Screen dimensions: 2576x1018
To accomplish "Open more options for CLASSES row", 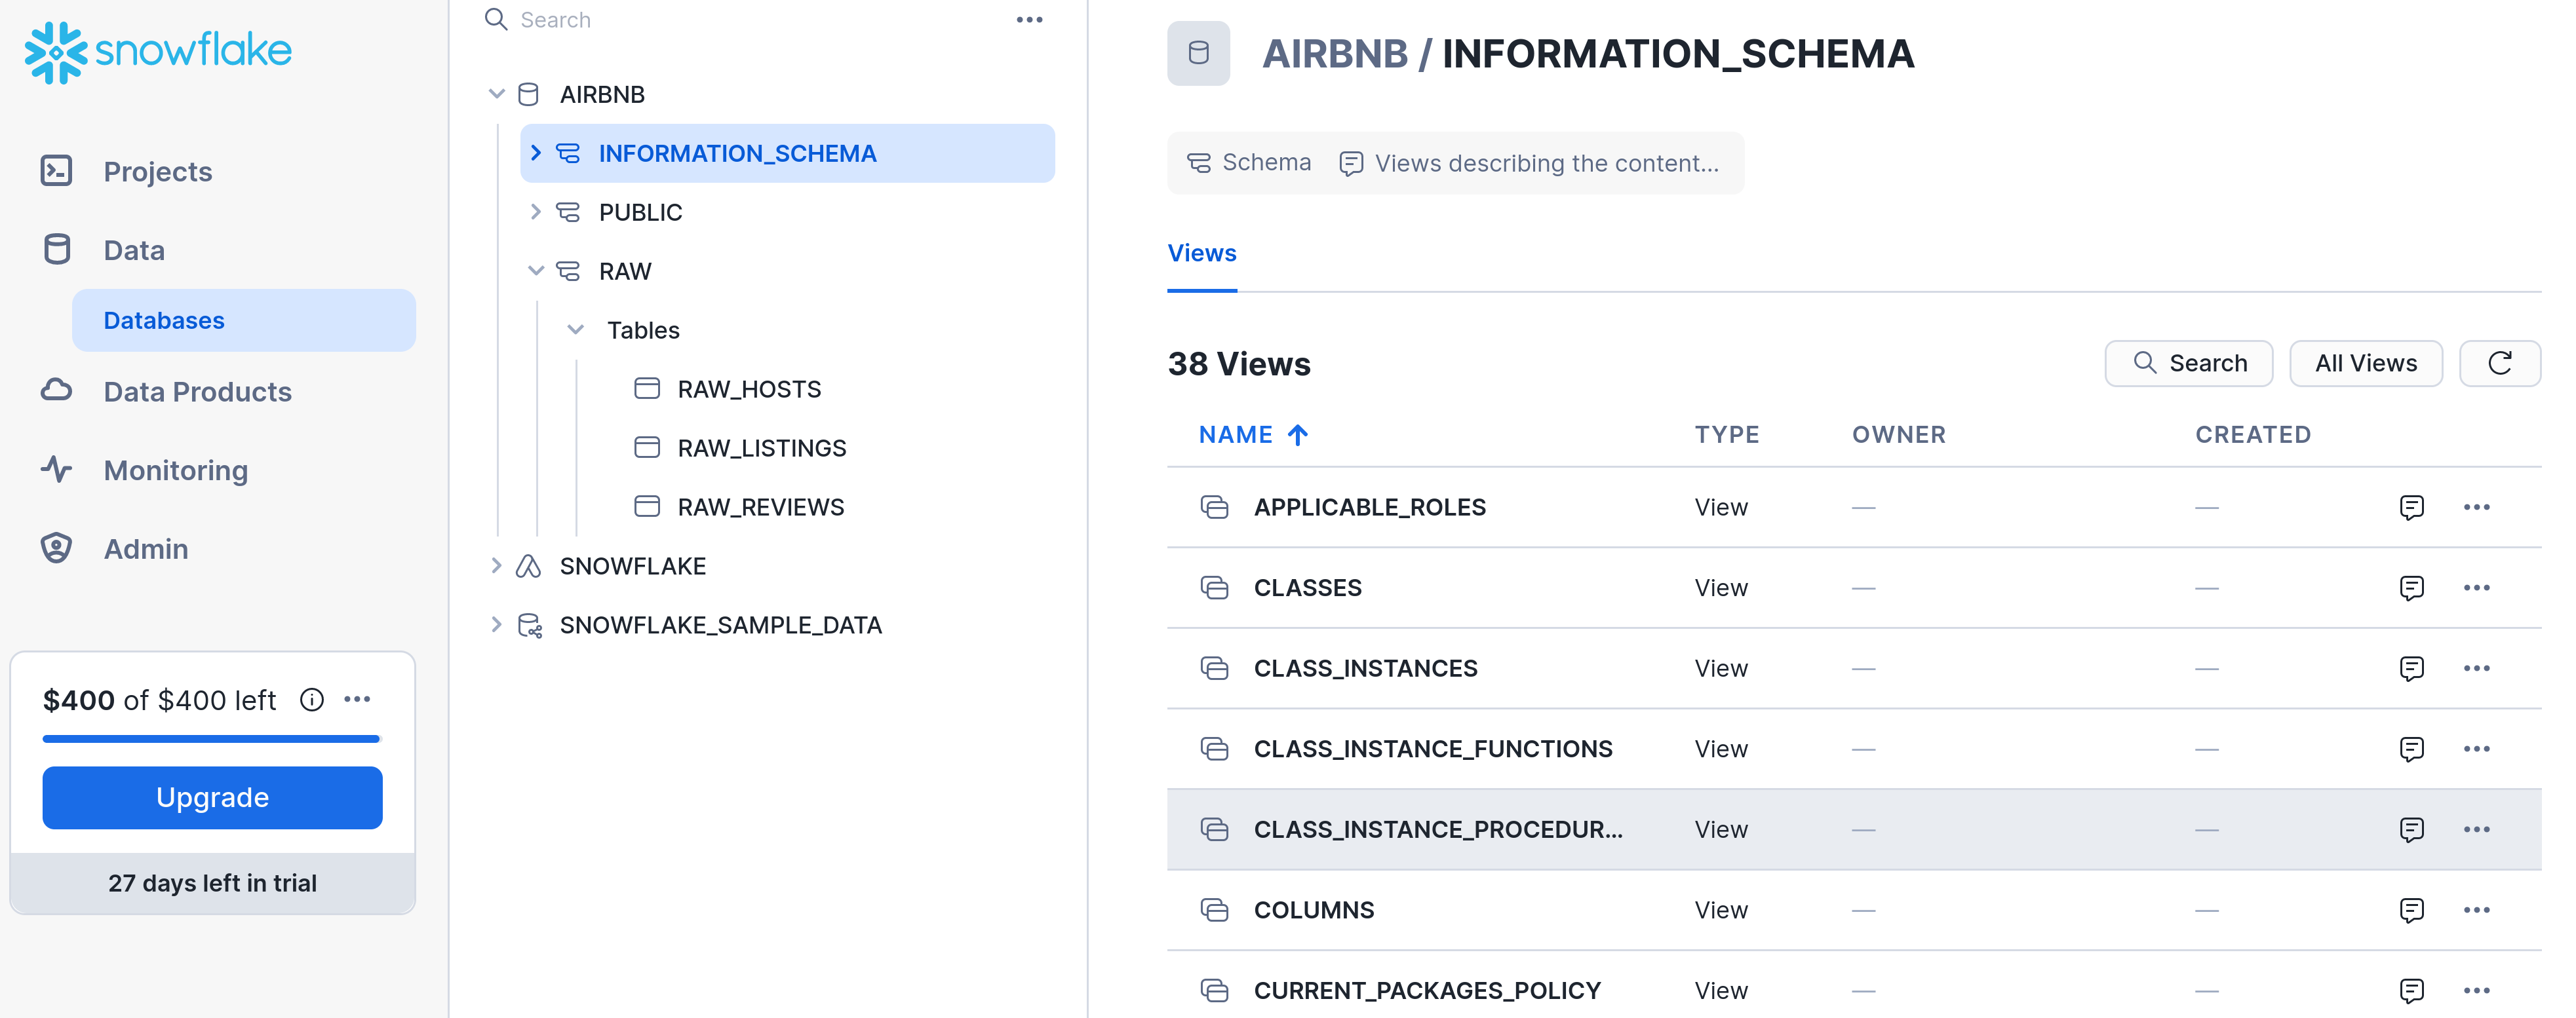I will pyautogui.click(x=2476, y=588).
